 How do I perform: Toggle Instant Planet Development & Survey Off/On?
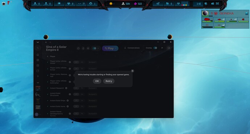(79, 114)
